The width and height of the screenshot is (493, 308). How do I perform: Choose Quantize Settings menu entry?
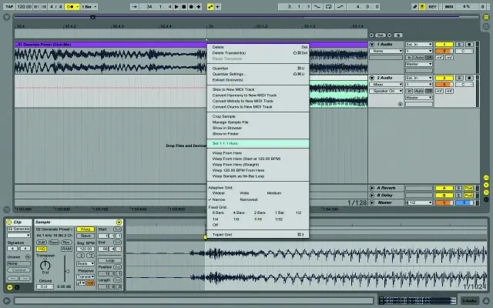[x=258, y=74]
